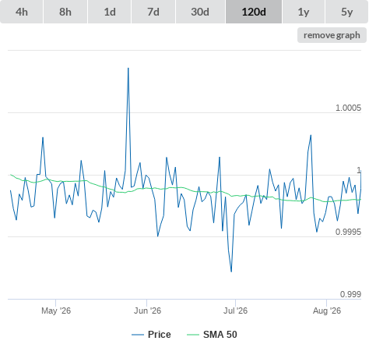Viewport: 369px width, 355px height.
Task: Choose the 1d range tab
Action: click(110, 12)
